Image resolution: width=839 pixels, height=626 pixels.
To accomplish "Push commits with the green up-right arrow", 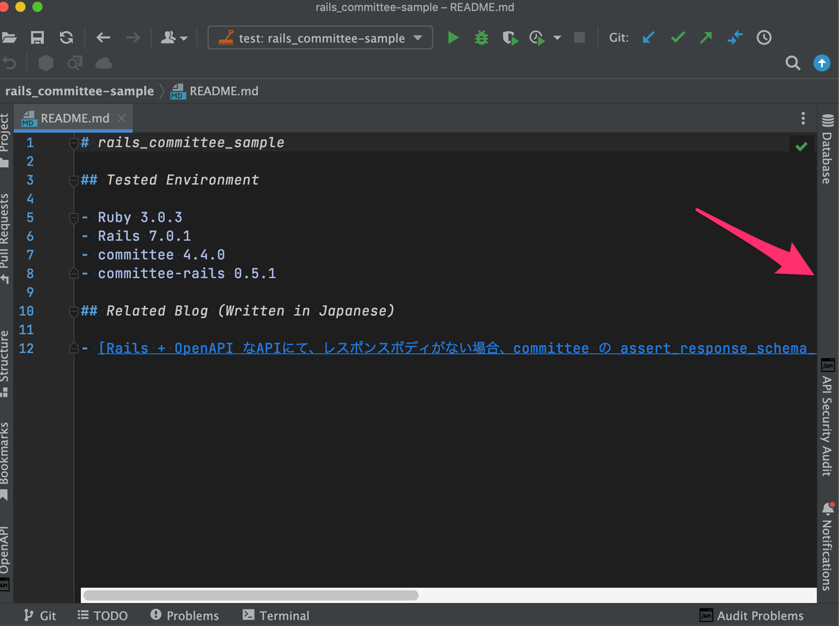I will 706,38.
